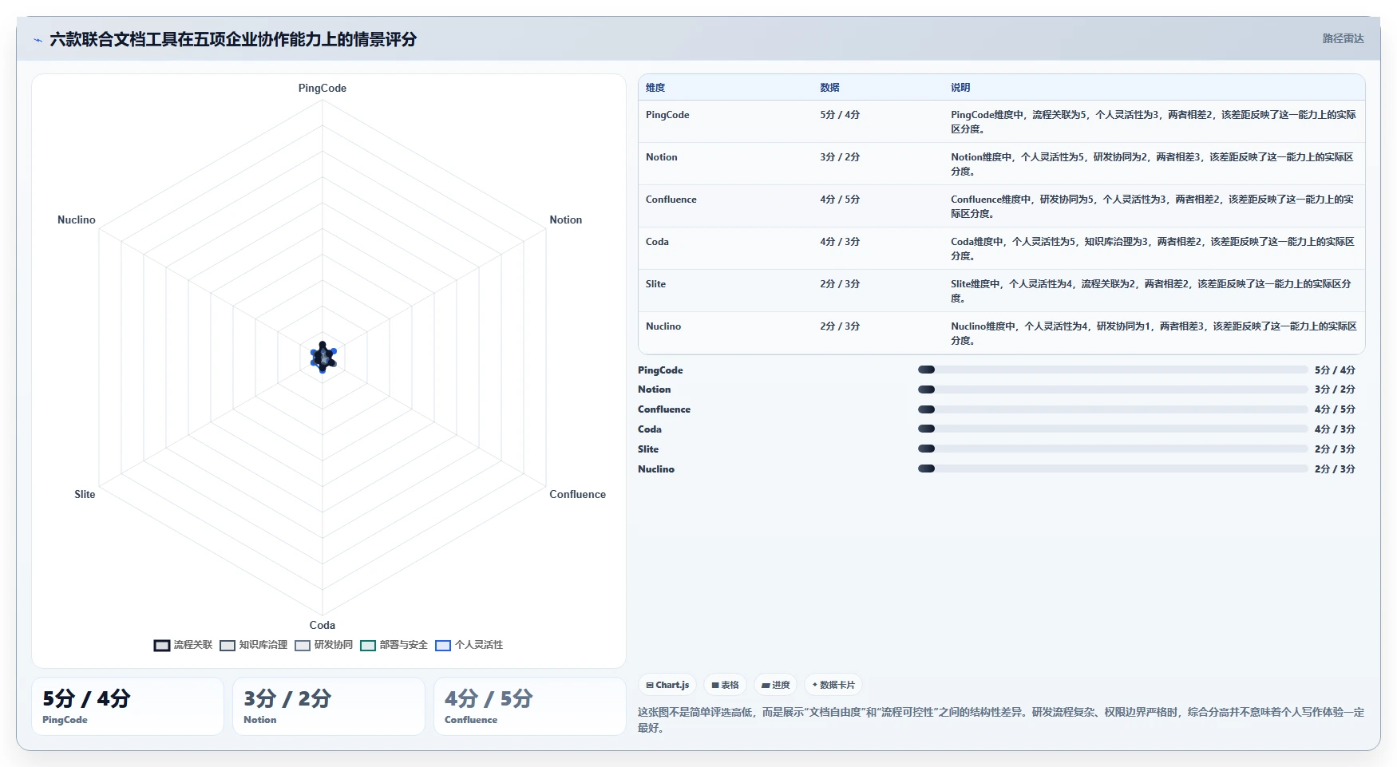This screenshot has height=767, width=1397.
Task: Click the page title 六款联合文档工具…情景评分
Action: (233, 40)
